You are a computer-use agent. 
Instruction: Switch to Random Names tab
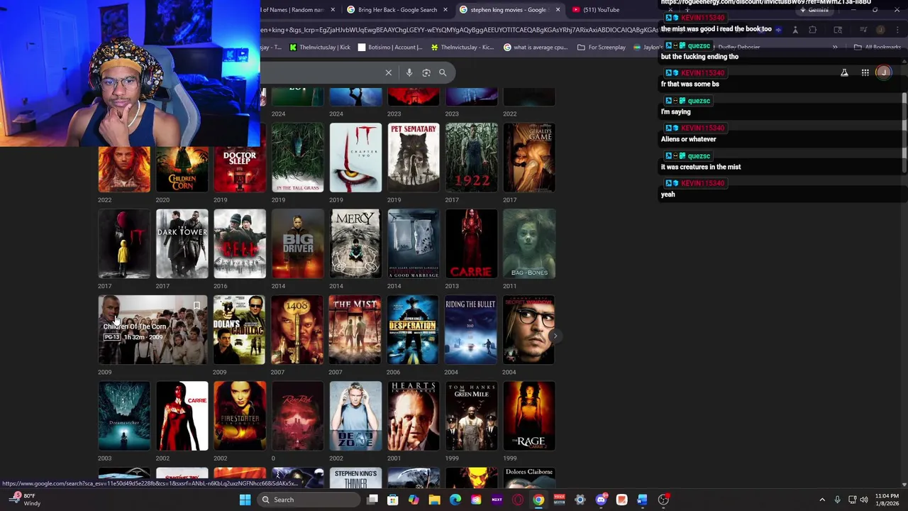tap(298, 10)
